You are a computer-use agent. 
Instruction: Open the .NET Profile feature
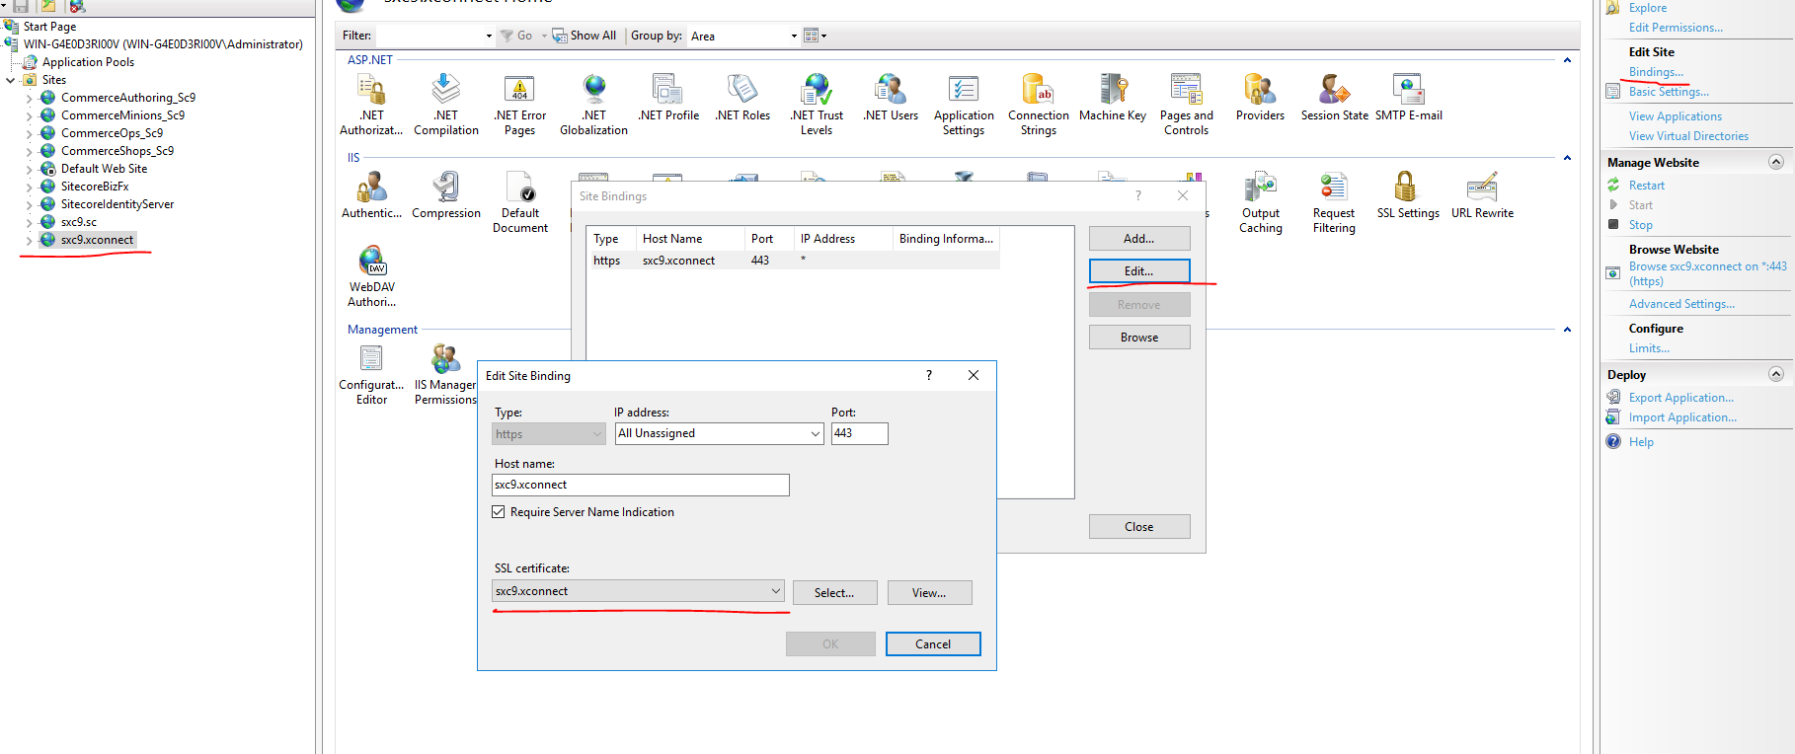[668, 98]
